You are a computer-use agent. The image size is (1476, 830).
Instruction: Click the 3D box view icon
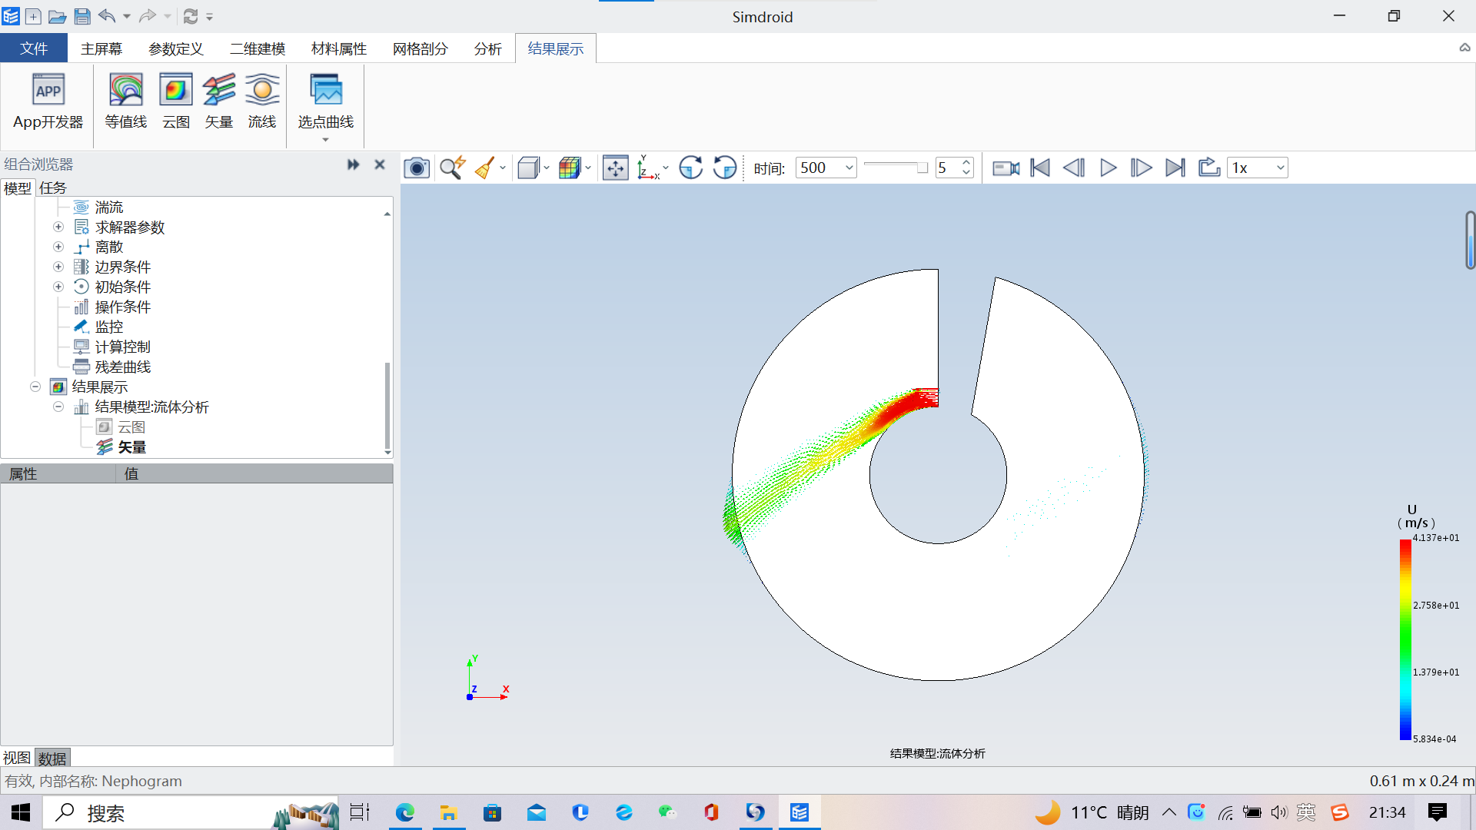528,168
